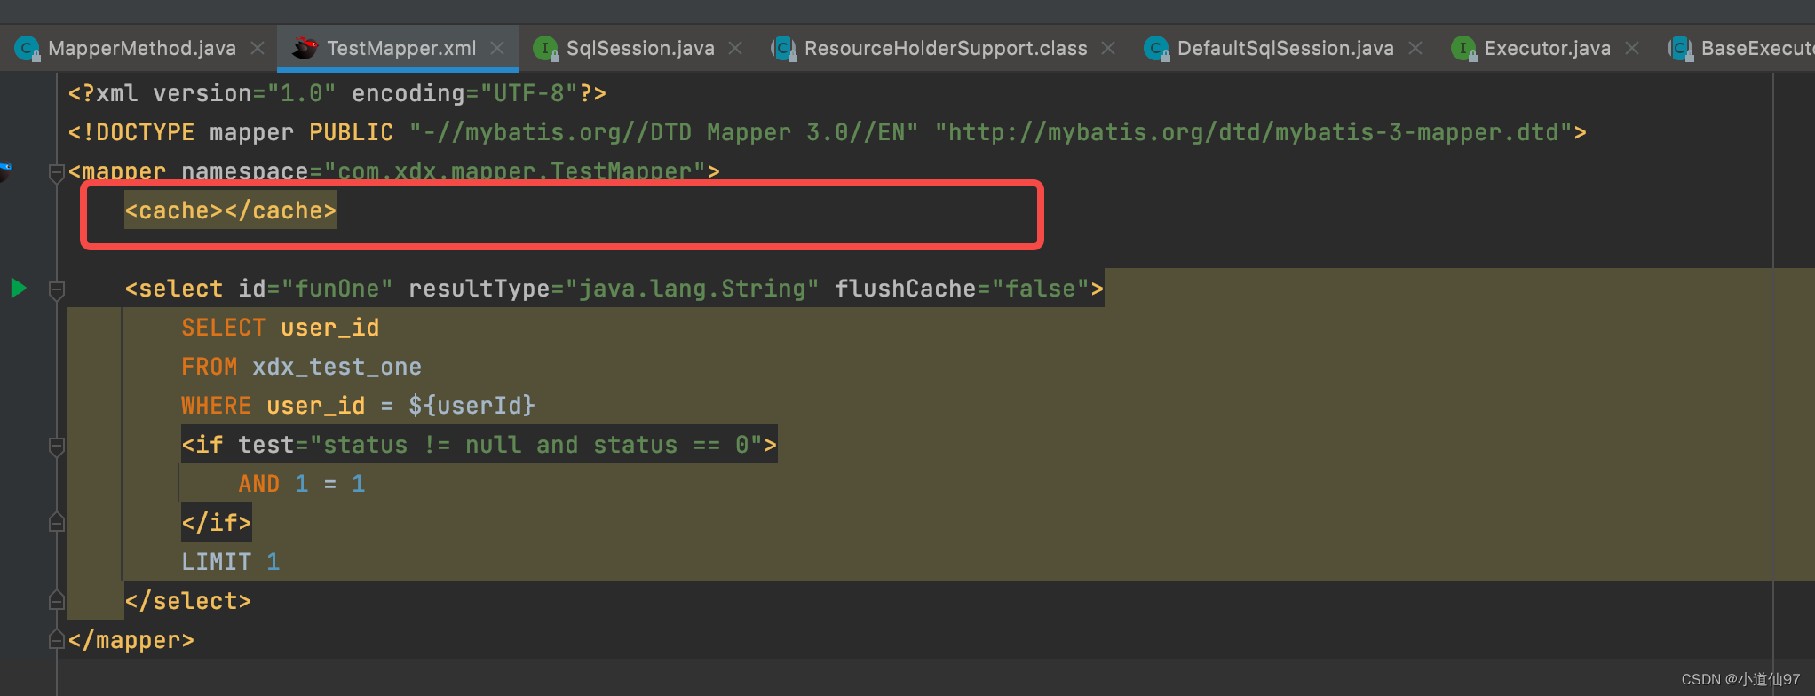Click the closing </mapper> tag
1815x696 pixels.
131,640
